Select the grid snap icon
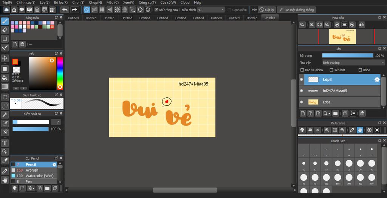 (x=102, y=9)
